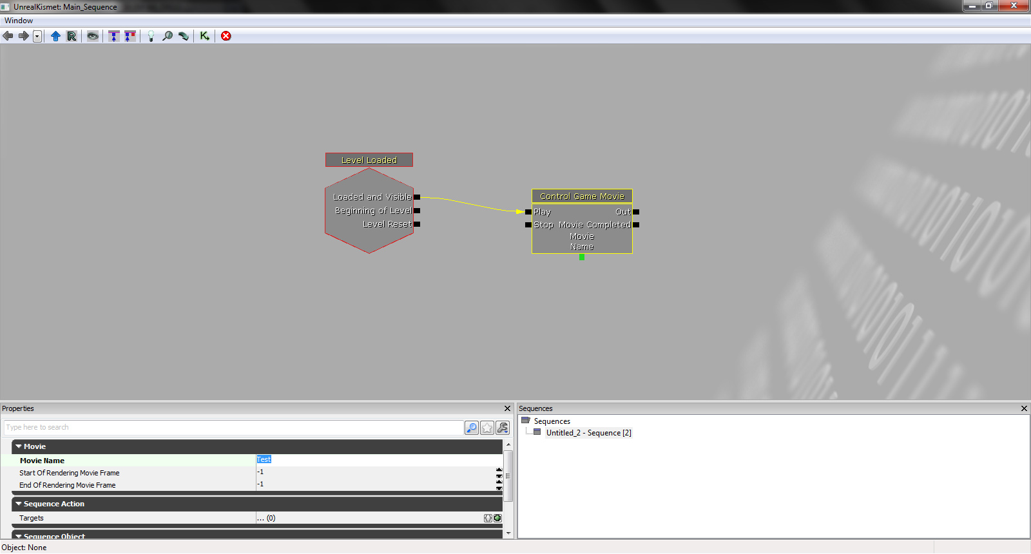Click the red X icon in toolbar
The height and width of the screenshot is (554, 1031).
[x=226, y=36]
